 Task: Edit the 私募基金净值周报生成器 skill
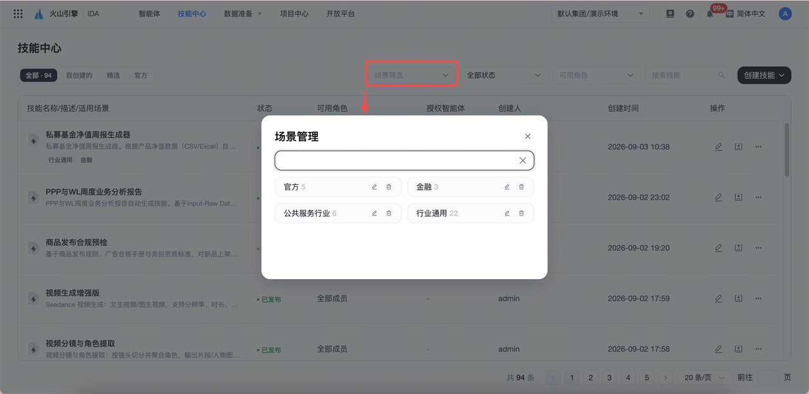719,146
